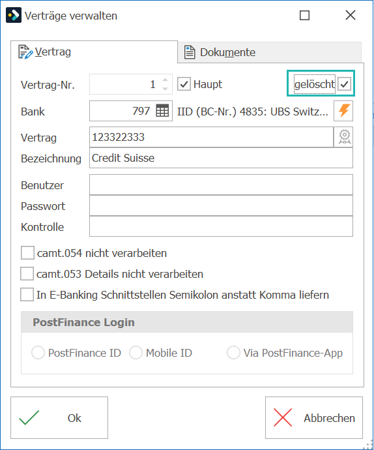Viewport: 374px width, 450px height.
Task: Increase Vertrag-Nr. with the up arrow
Action: point(165,80)
